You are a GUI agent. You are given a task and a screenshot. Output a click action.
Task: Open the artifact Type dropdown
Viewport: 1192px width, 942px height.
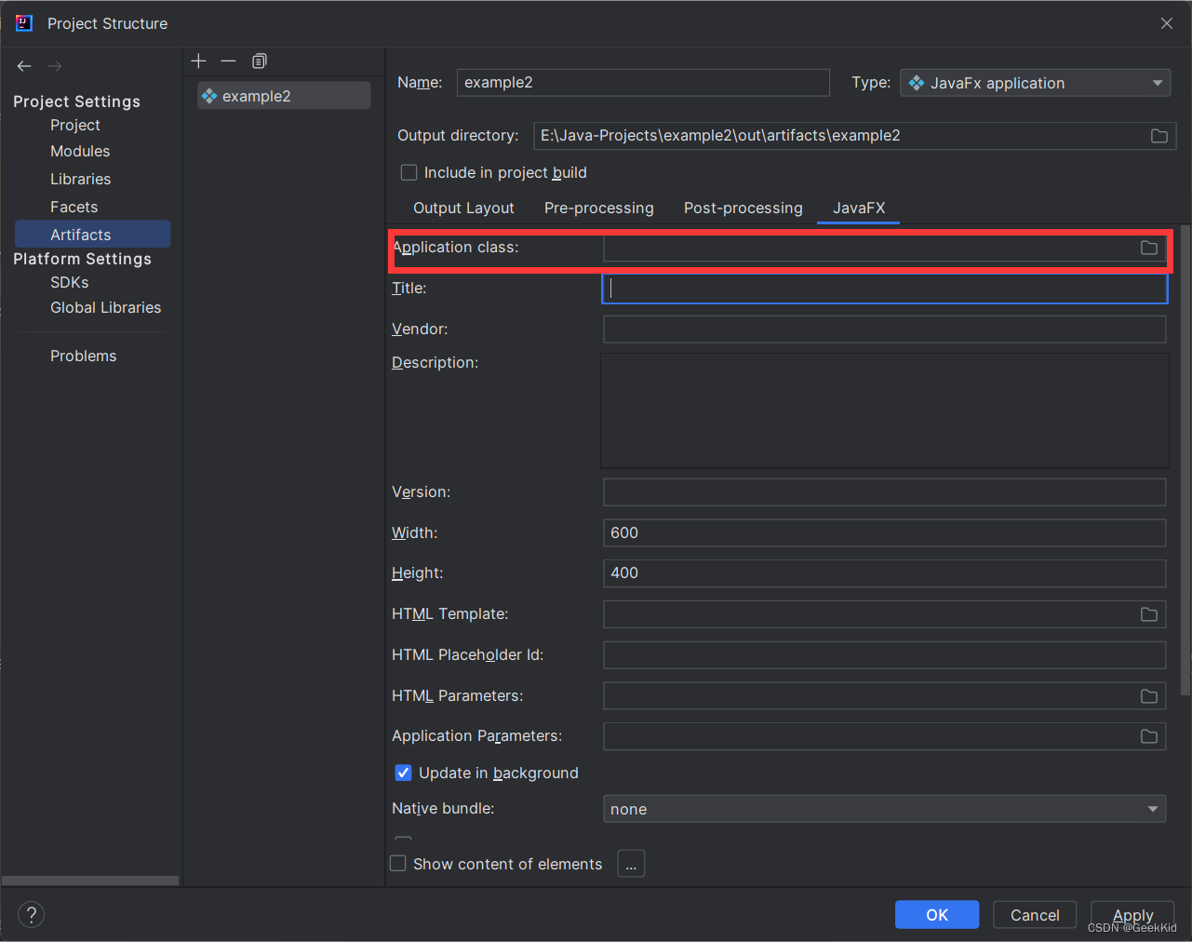pyautogui.click(x=1036, y=83)
